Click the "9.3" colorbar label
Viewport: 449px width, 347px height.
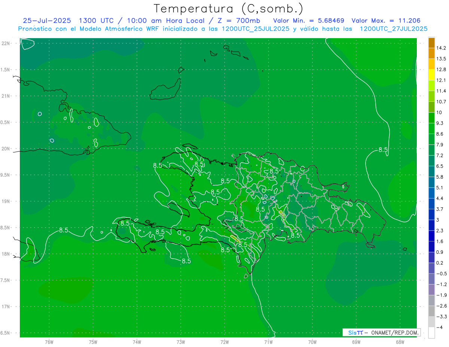[440, 123]
